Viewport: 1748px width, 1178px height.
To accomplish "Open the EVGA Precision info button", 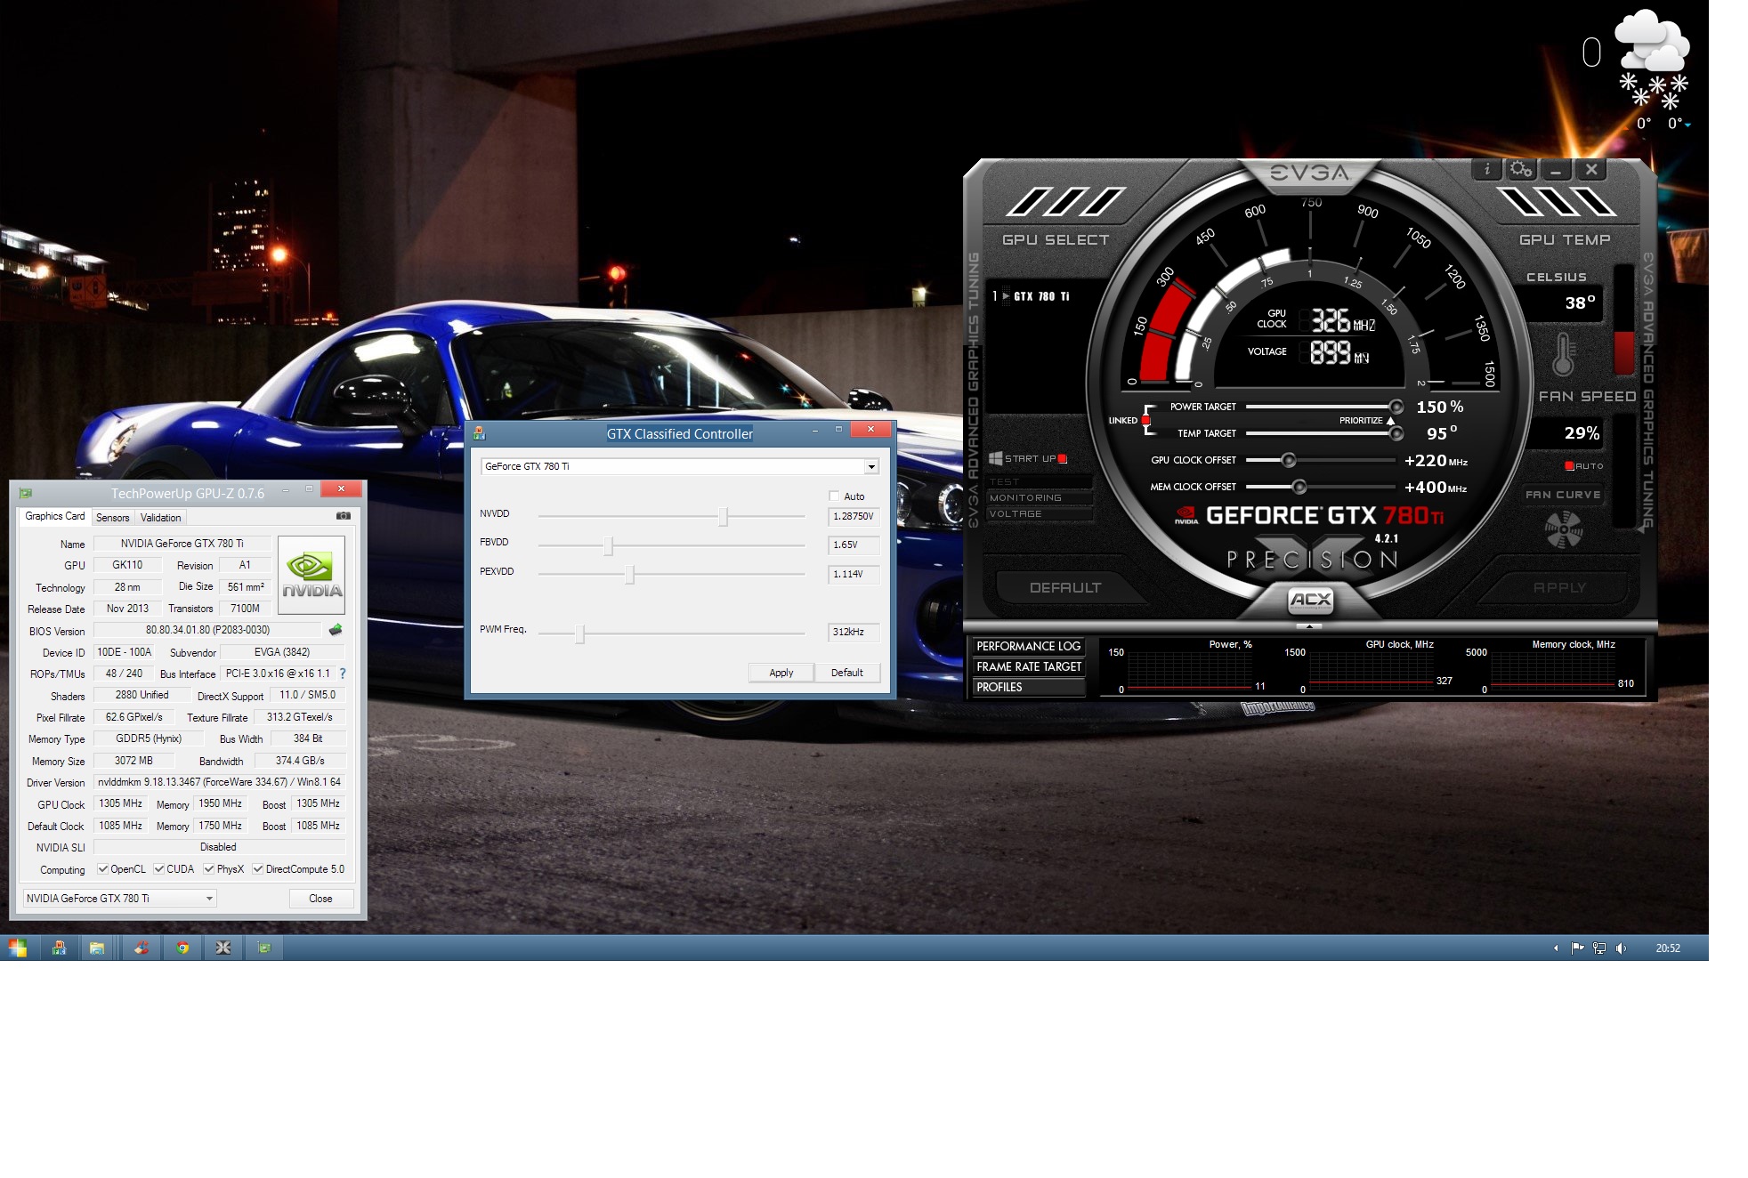I will (1486, 169).
